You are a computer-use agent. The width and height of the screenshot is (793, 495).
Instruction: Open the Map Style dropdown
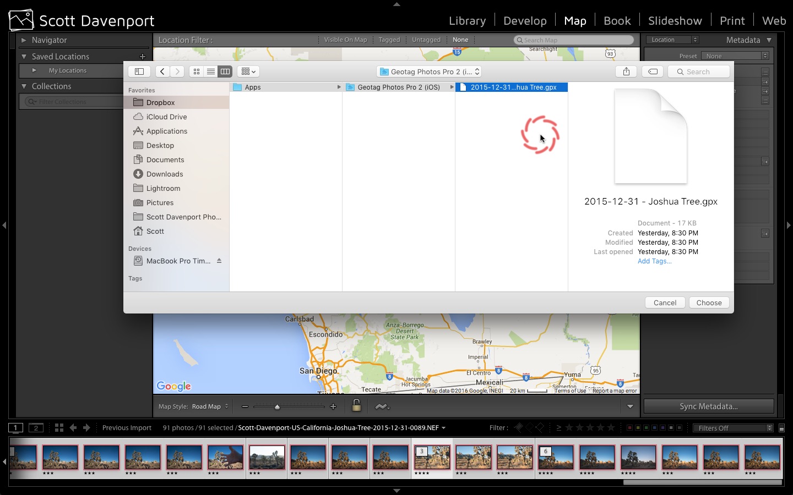[210, 406]
